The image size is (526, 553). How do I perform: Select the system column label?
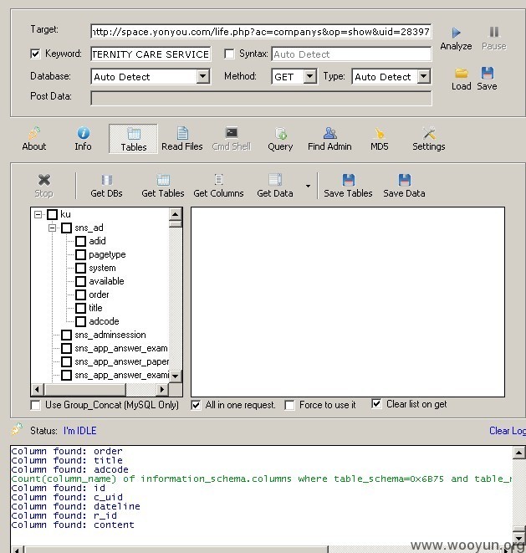[102, 268]
